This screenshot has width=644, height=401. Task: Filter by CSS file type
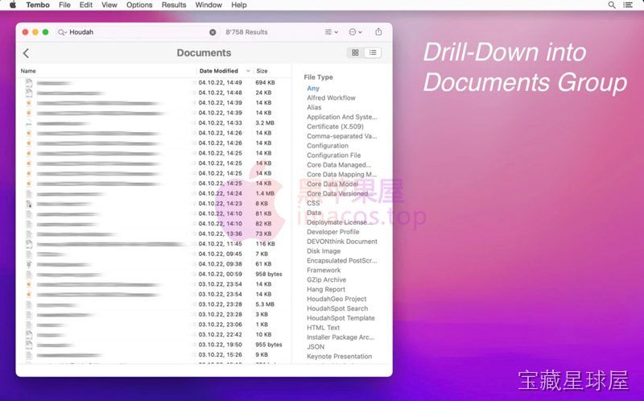click(x=313, y=203)
